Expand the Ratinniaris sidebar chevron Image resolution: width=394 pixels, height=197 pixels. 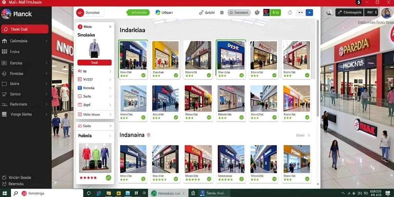click(x=46, y=104)
